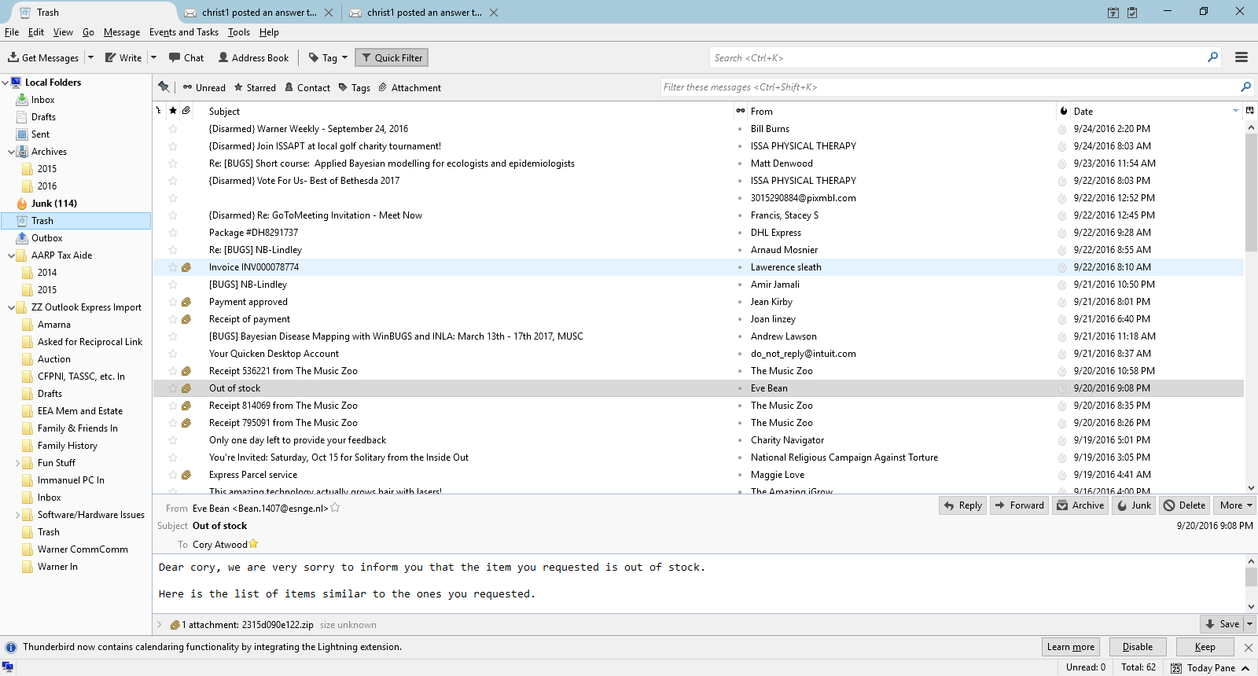Open the Address Book

tap(253, 57)
